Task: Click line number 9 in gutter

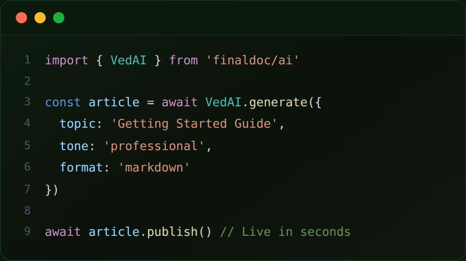Action: pyautogui.click(x=27, y=231)
